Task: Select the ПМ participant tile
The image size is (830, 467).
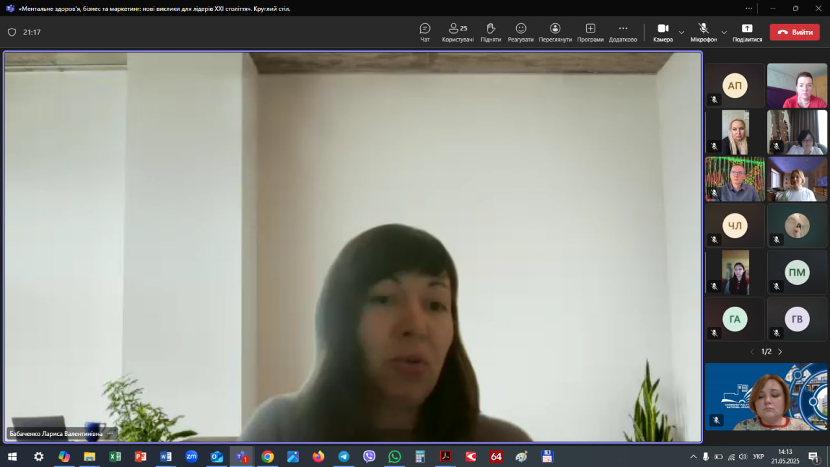Action: (x=797, y=272)
